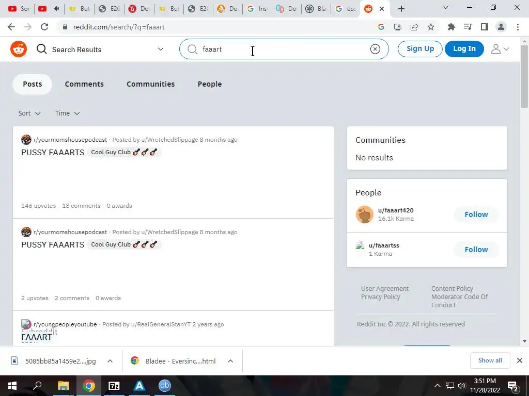
Task: Open 7-Zip from the taskbar
Action: 114,386
